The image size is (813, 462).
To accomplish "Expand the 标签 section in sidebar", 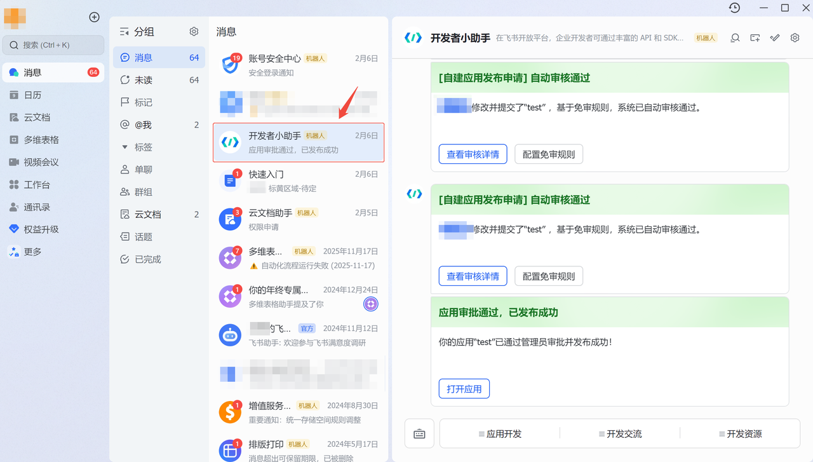I will click(x=125, y=147).
